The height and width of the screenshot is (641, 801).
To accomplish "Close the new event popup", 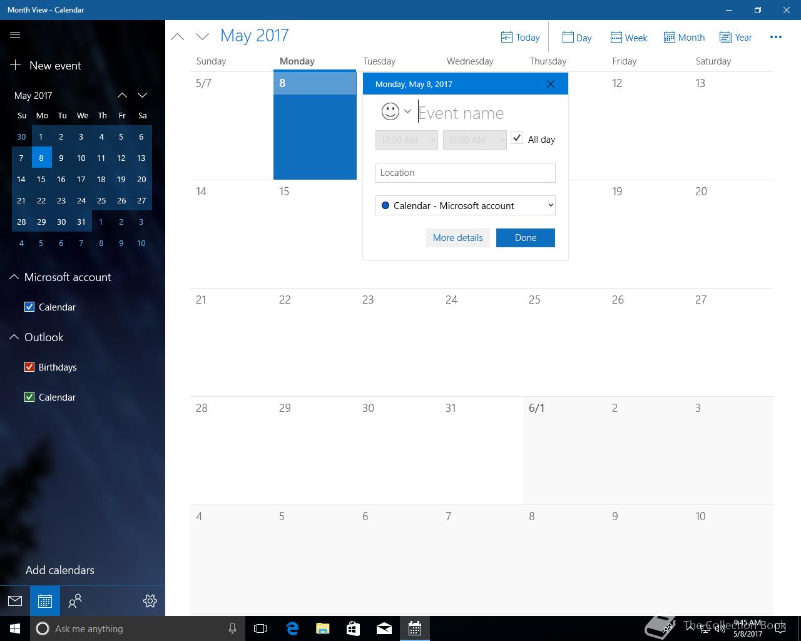I will (x=551, y=84).
